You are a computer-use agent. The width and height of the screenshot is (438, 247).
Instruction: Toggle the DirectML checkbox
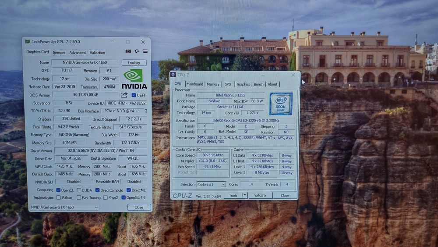(x=128, y=190)
